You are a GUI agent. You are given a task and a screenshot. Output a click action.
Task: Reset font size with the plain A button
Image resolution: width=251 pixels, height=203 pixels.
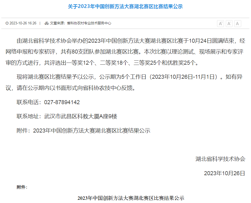[x=237, y=24]
